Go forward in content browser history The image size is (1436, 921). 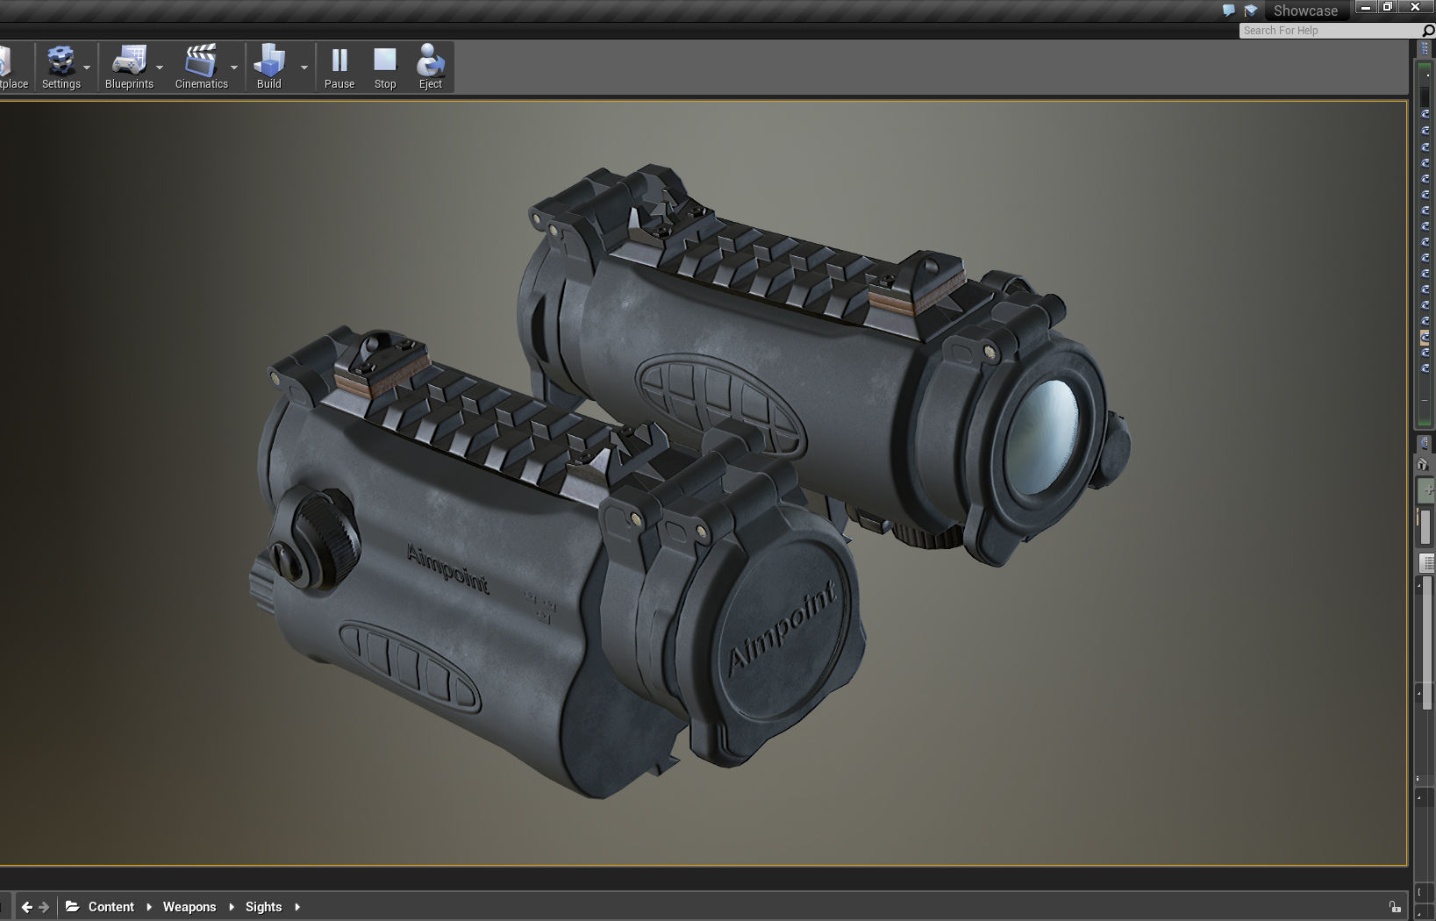pos(44,907)
